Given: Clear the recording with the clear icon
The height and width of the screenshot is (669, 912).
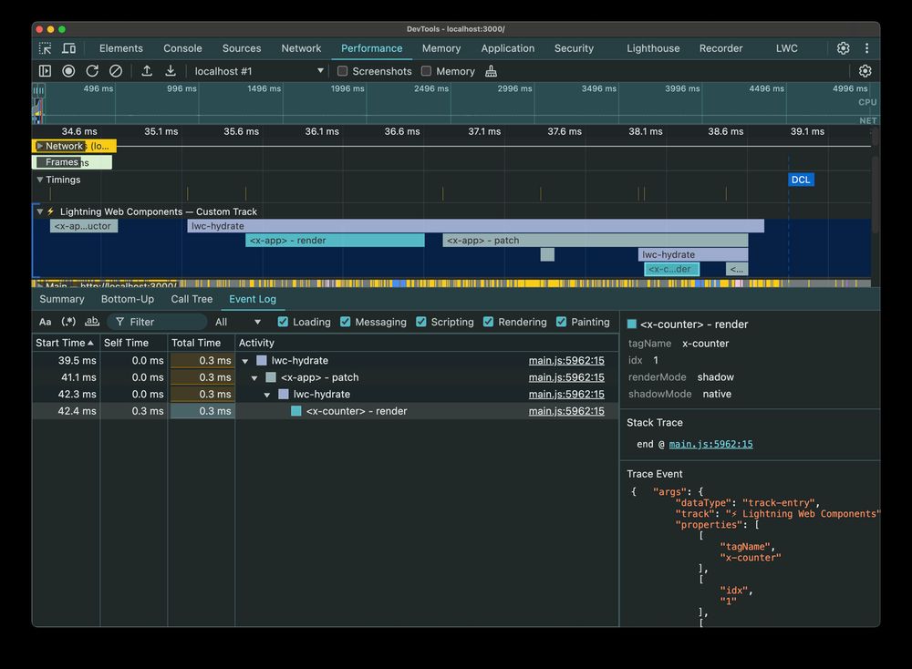Looking at the screenshot, I should point(116,71).
